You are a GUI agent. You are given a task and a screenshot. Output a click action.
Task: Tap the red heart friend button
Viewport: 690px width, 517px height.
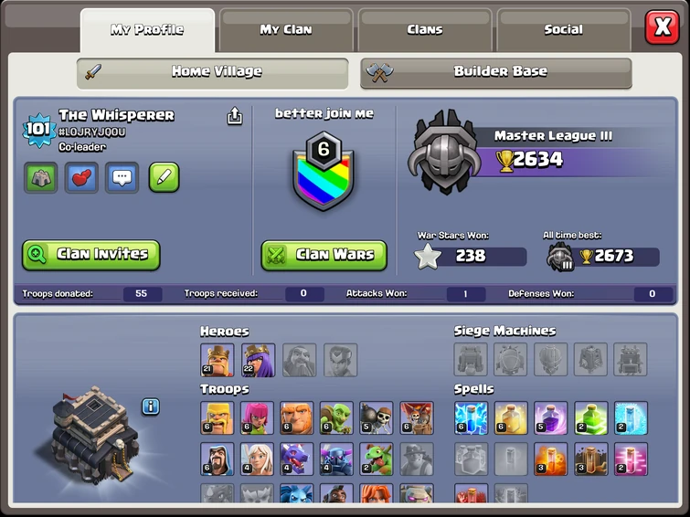point(81,177)
